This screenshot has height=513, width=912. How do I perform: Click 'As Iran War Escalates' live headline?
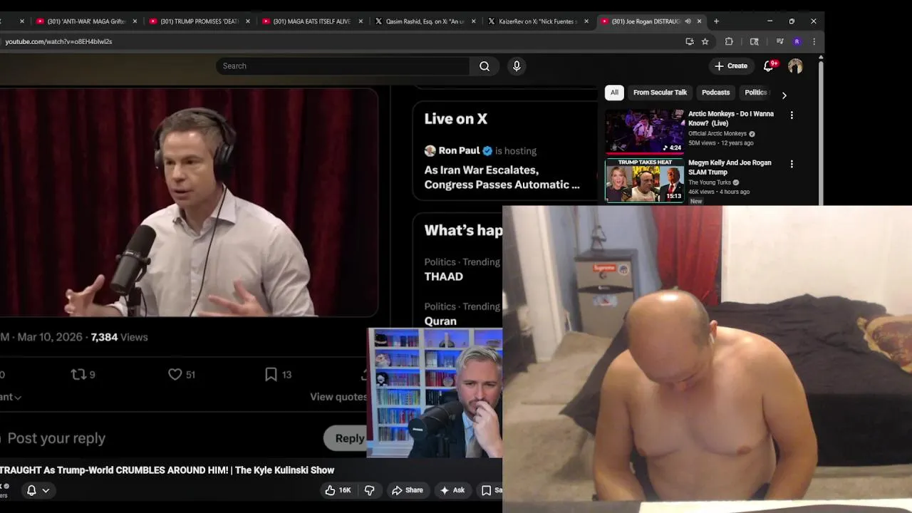tap(502, 177)
